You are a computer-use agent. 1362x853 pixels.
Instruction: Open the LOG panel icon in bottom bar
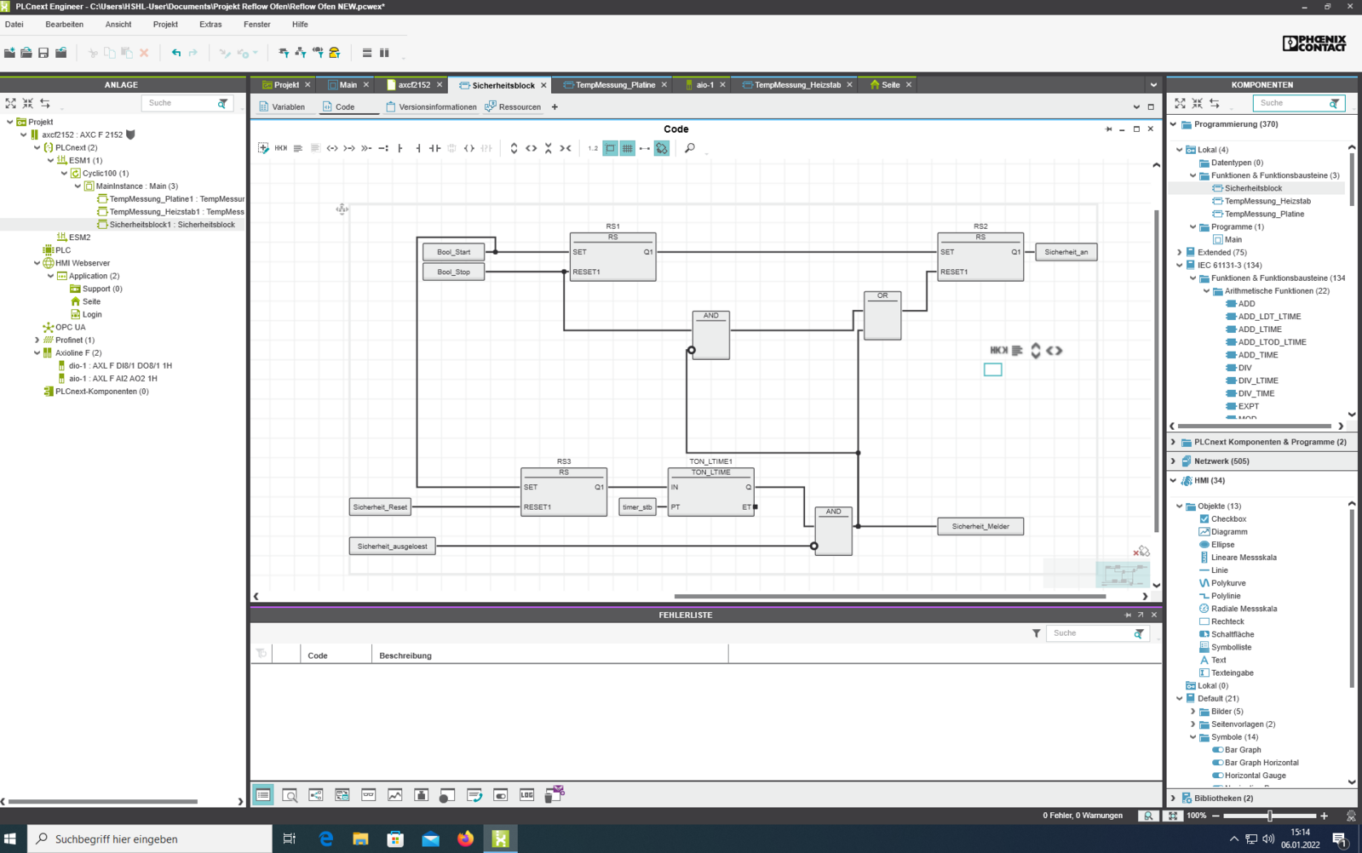click(x=526, y=795)
